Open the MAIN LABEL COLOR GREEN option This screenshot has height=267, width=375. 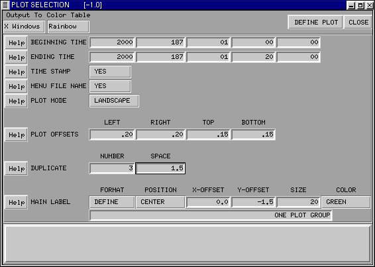(346, 202)
